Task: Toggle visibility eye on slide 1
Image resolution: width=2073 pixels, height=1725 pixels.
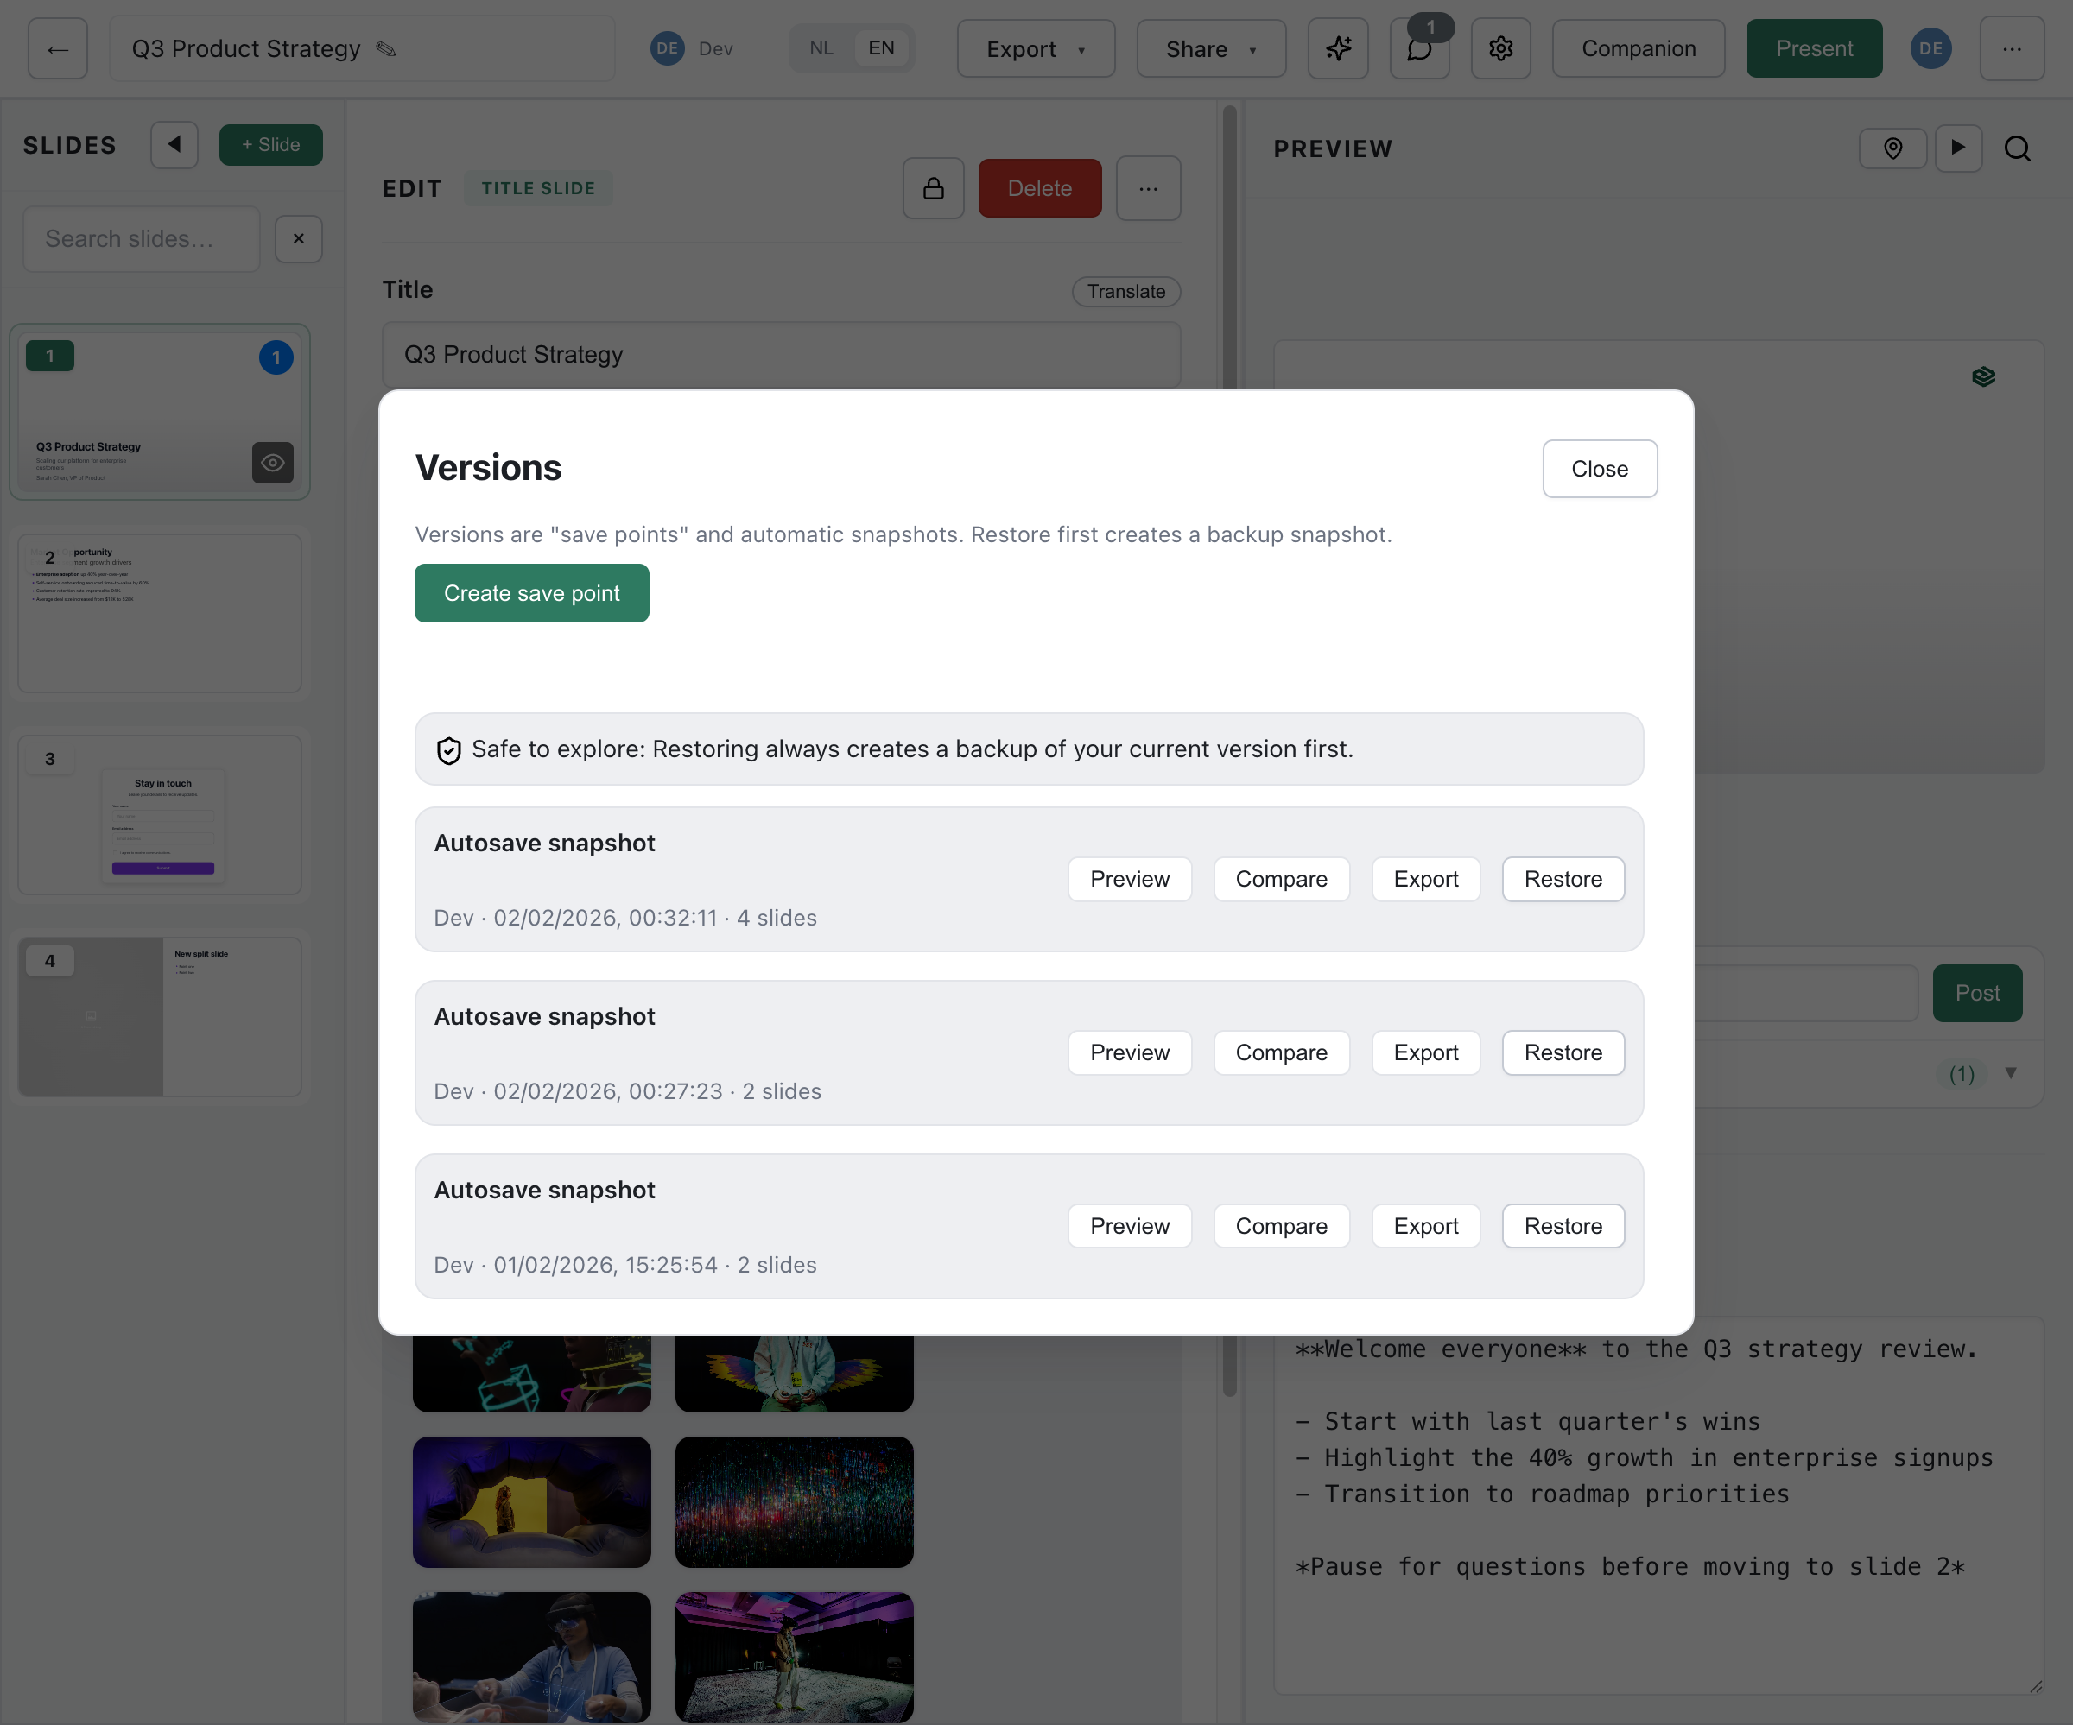Action: (x=274, y=463)
